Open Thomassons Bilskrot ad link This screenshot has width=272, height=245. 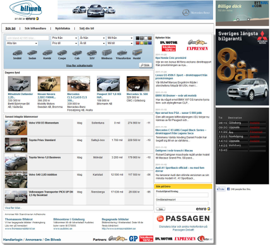tap(19, 219)
